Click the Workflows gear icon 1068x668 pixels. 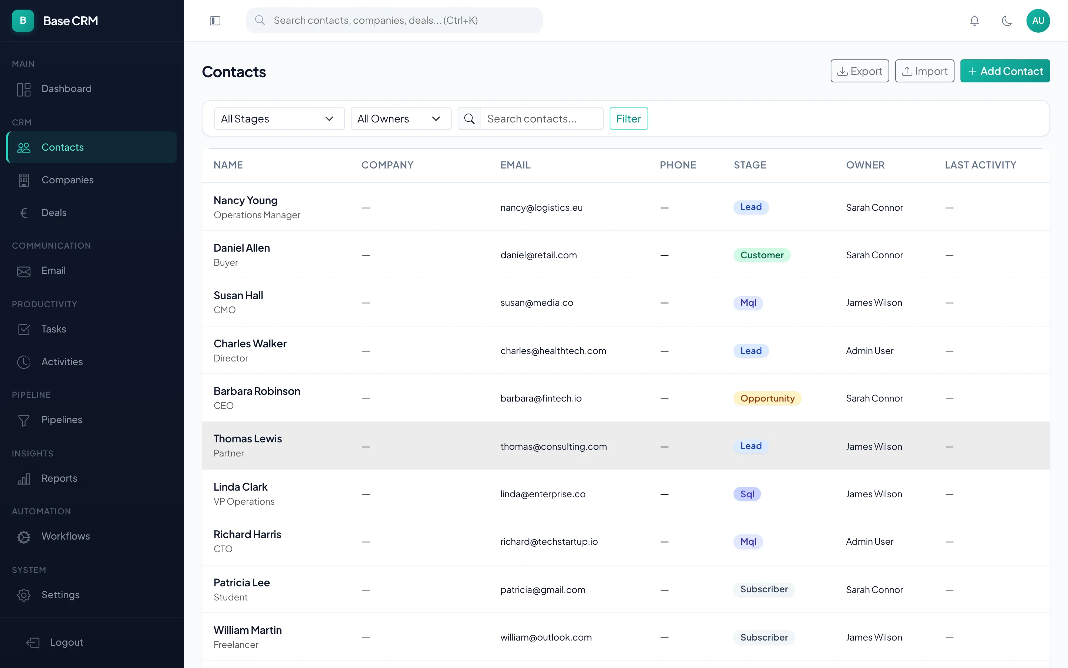pyautogui.click(x=24, y=536)
